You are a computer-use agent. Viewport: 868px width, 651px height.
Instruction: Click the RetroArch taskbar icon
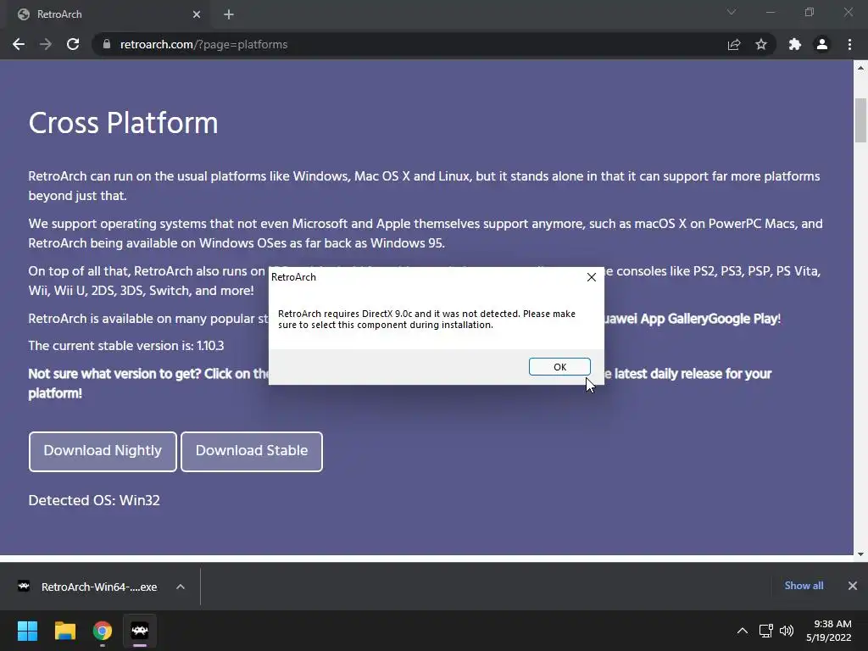[140, 631]
